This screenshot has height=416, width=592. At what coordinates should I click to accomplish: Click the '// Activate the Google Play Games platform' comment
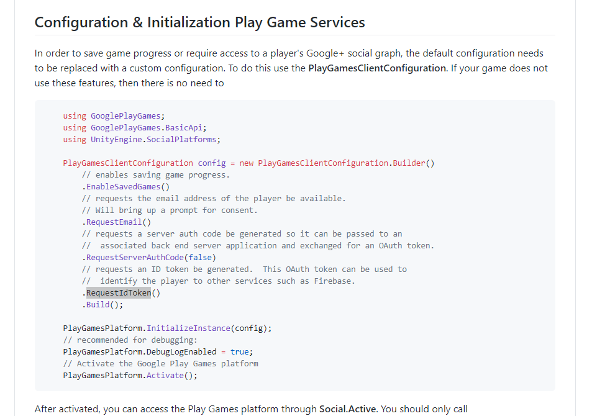(x=160, y=363)
